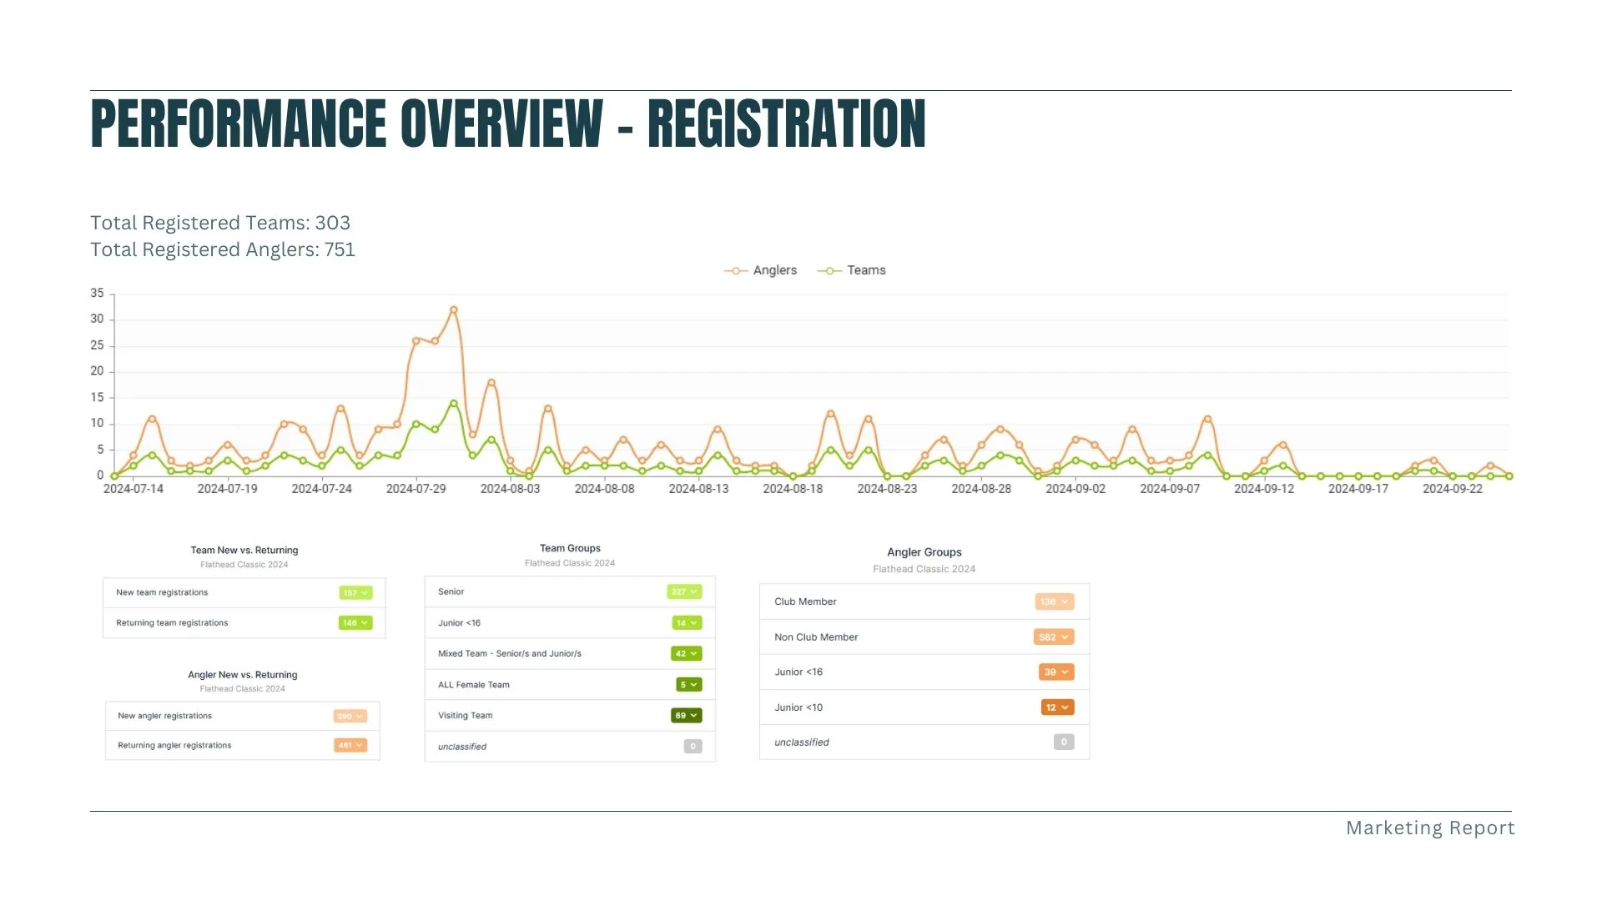Click the Angler Groups unclassified 0 badge
Image resolution: width=1602 pixels, height=901 pixels.
[x=1063, y=742]
